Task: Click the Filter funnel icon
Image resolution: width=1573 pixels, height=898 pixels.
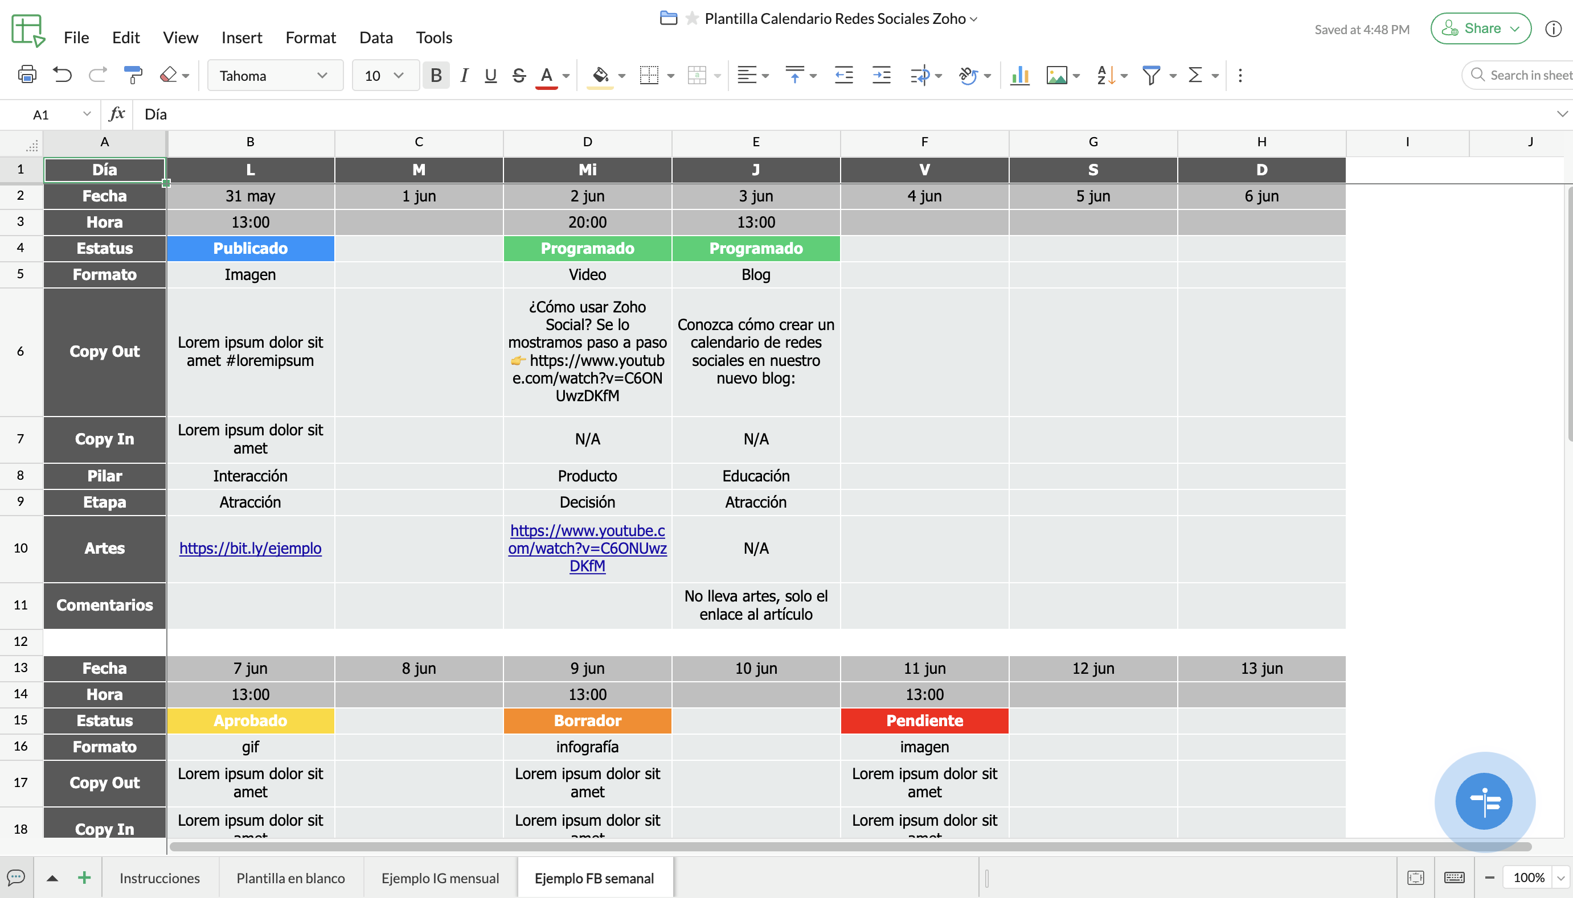Action: tap(1151, 75)
